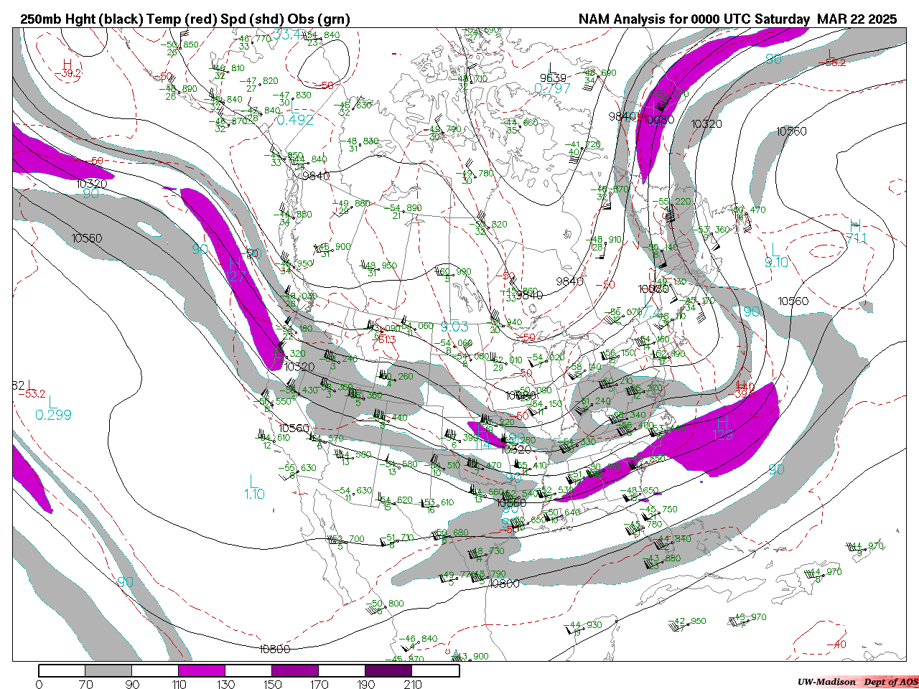Screen dimensions: 919x689
Task: Click the UW-Madison Dept of AOS credit
Action: pyautogui.click(x=857, y=682)
